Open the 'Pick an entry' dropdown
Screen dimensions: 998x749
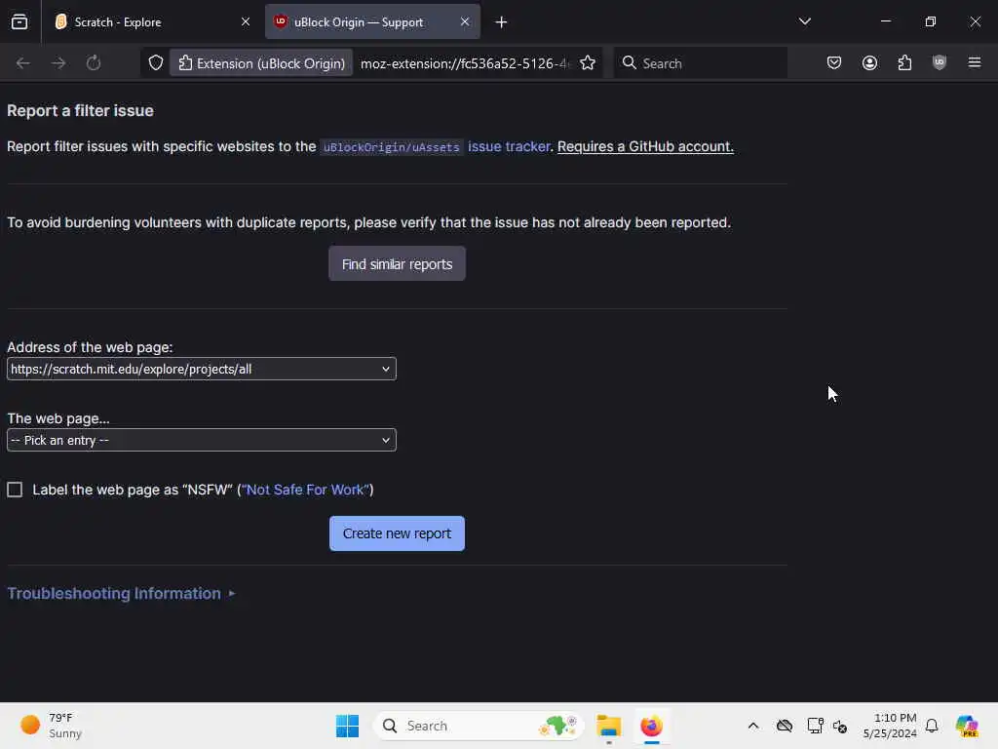coord(201,440)
